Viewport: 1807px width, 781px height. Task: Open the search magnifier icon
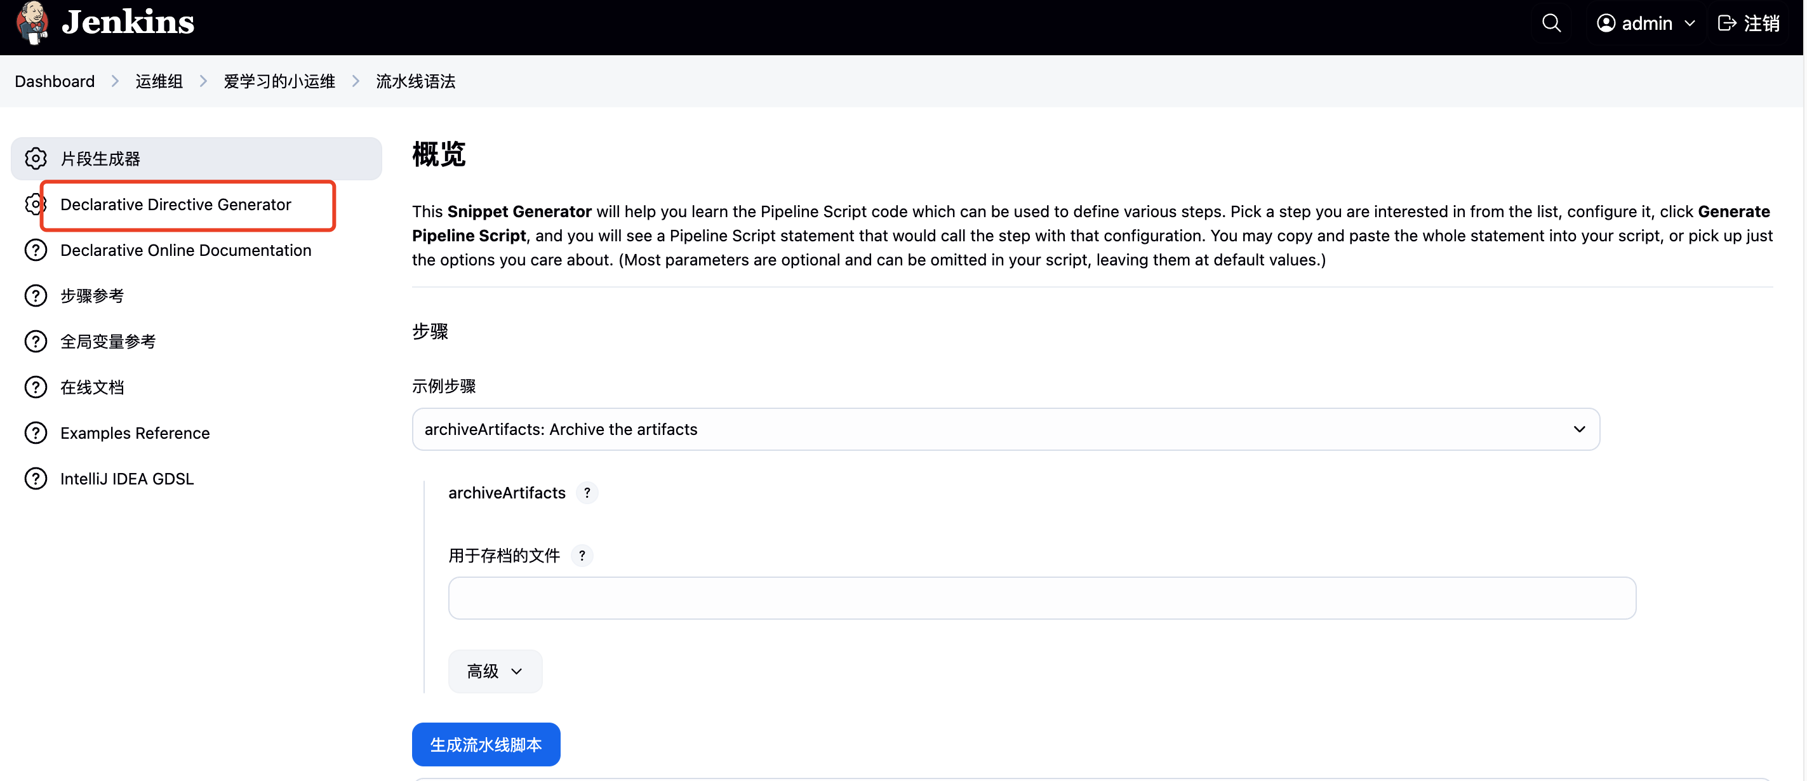(x=1551, y=23)
